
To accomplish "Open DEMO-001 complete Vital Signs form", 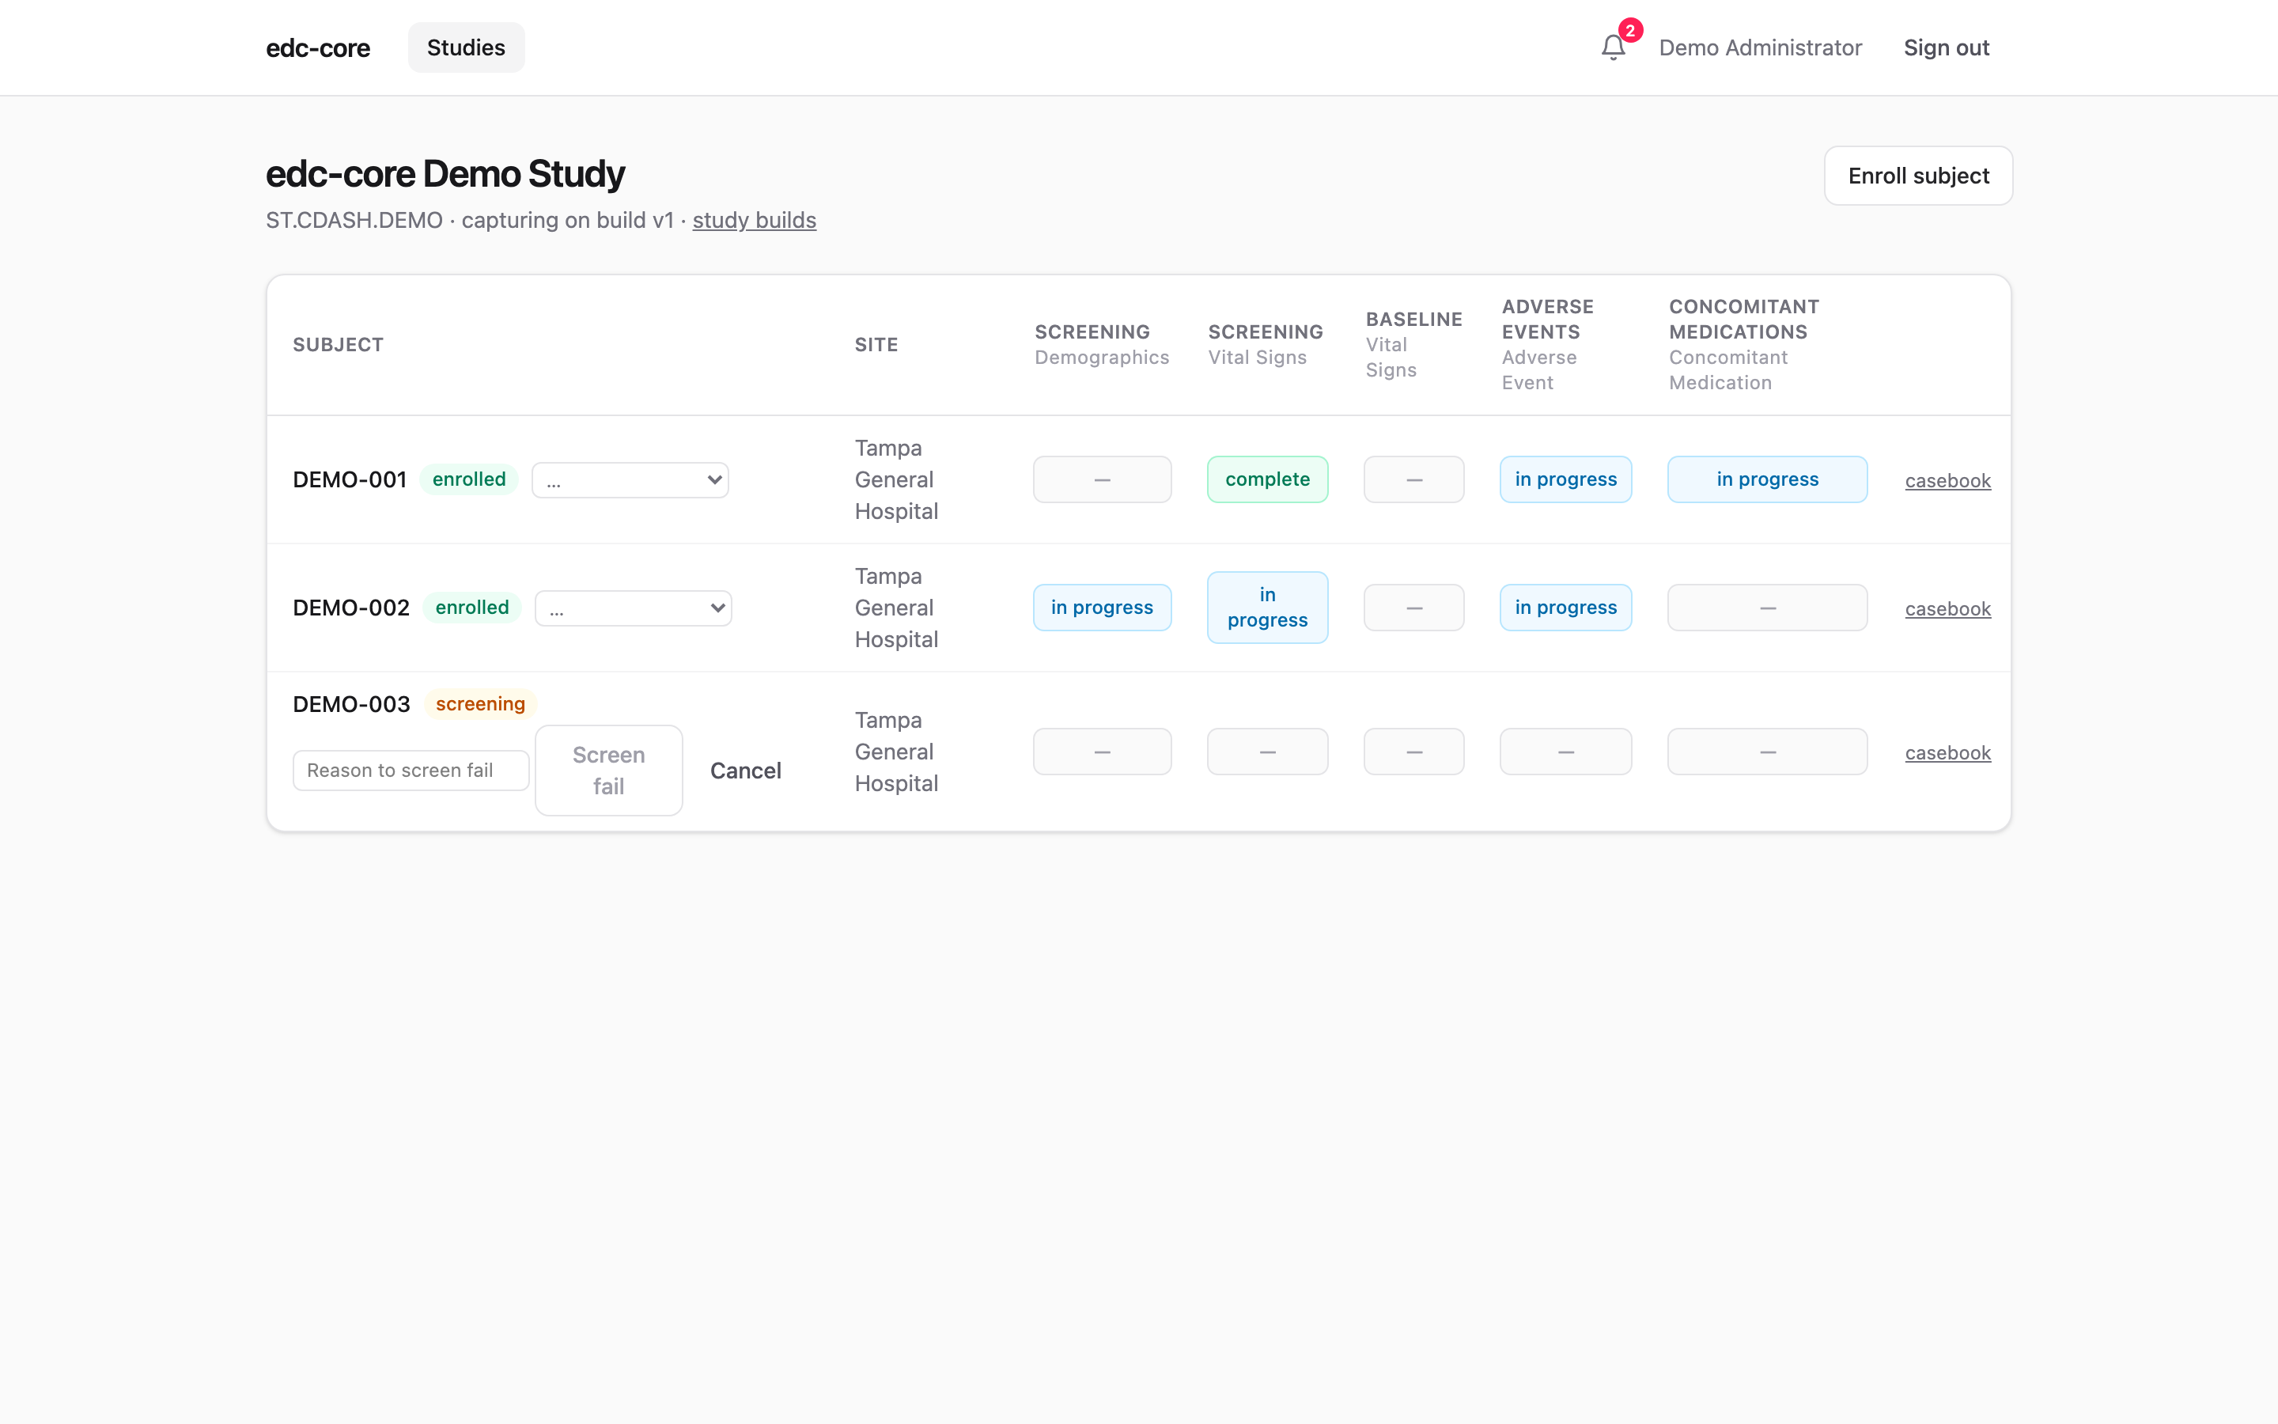I will 1267,479.
